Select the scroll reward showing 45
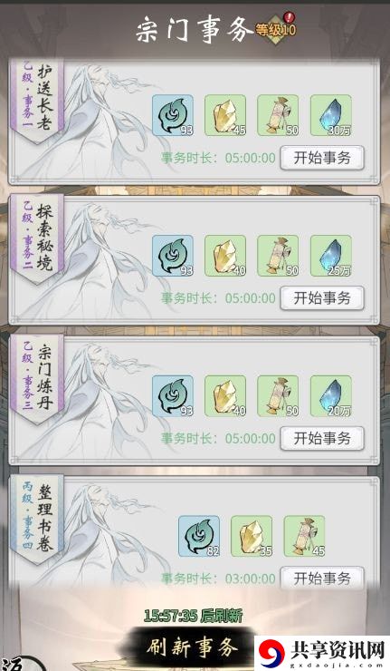Viewport: 390px width, 671px height. click(305, 536)
